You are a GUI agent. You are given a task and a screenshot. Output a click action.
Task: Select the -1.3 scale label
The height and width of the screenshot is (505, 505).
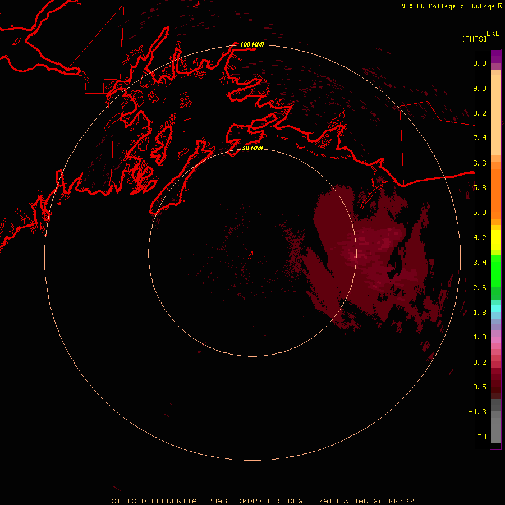click(x=478, y=412)
